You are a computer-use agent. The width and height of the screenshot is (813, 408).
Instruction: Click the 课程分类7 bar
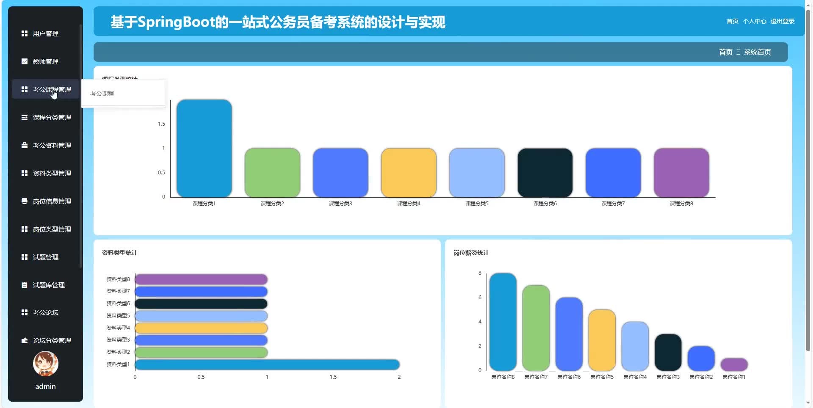point(613,173)
